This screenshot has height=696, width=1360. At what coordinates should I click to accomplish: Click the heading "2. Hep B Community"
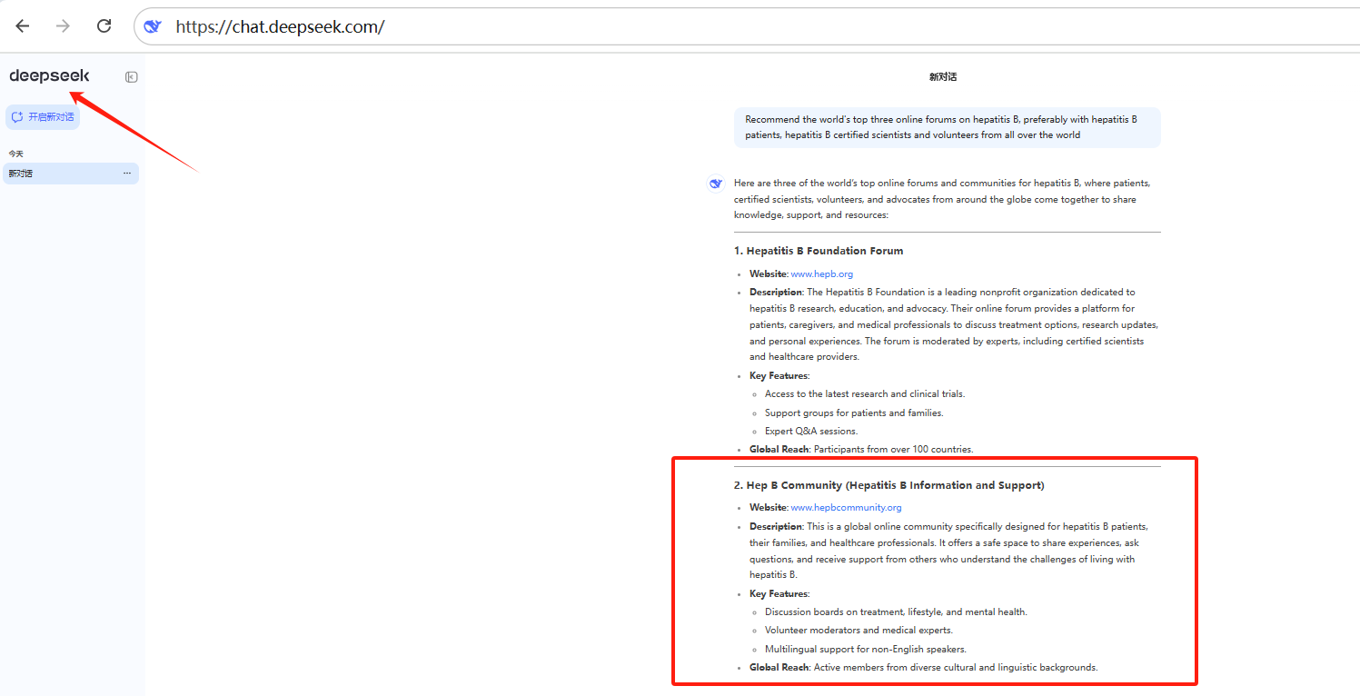[x=889, y=485]
